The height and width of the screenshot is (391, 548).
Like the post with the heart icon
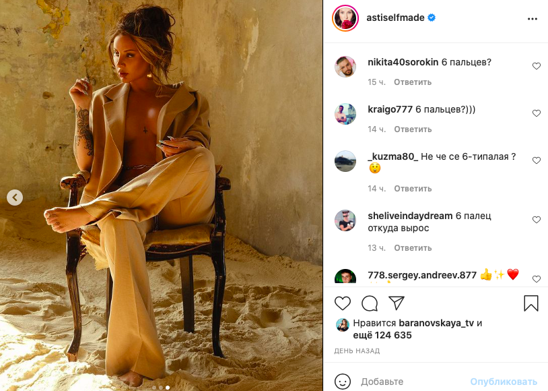343,303
